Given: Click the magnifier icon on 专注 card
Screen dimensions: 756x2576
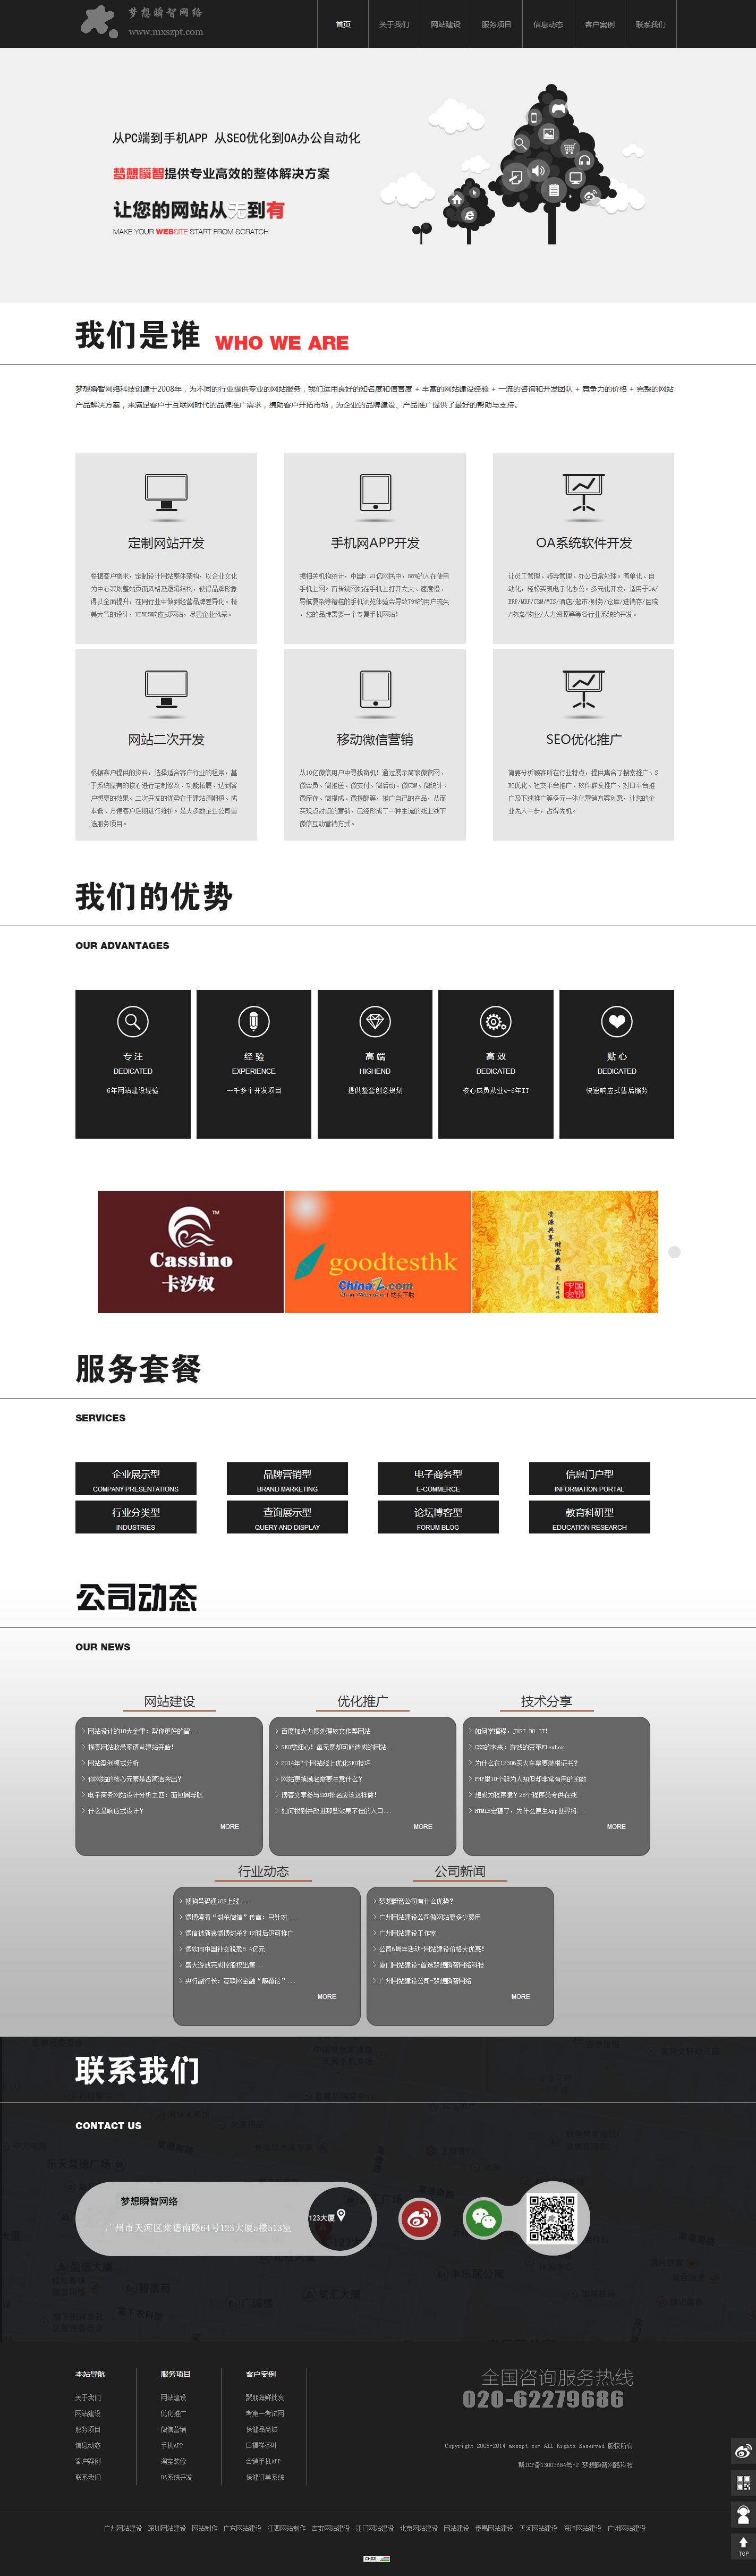Looking at the screenshot, I should tap(133, 1021).
